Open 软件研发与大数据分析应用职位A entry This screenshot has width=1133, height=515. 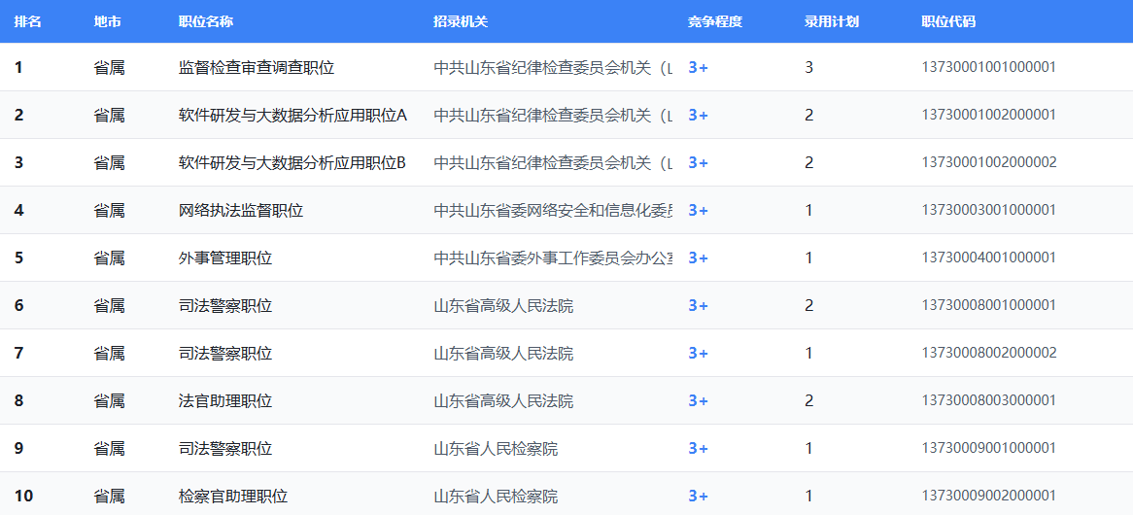click(292, 115)
